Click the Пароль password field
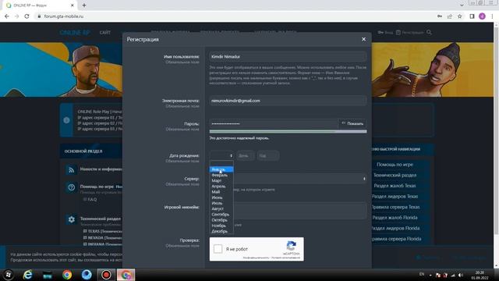Viewport: 499px width, 281px height. pos(274,123)
